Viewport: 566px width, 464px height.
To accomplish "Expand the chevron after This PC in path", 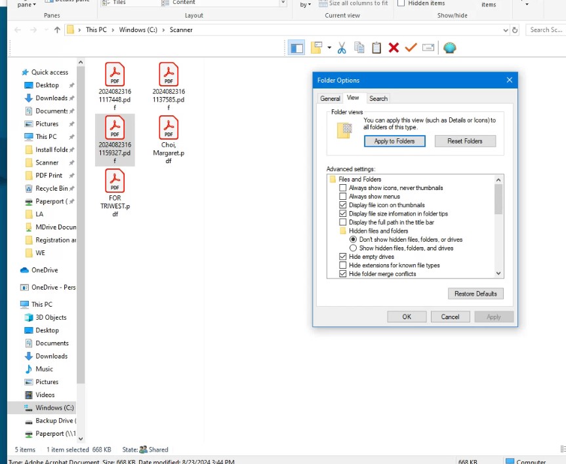I will point(113,30).
